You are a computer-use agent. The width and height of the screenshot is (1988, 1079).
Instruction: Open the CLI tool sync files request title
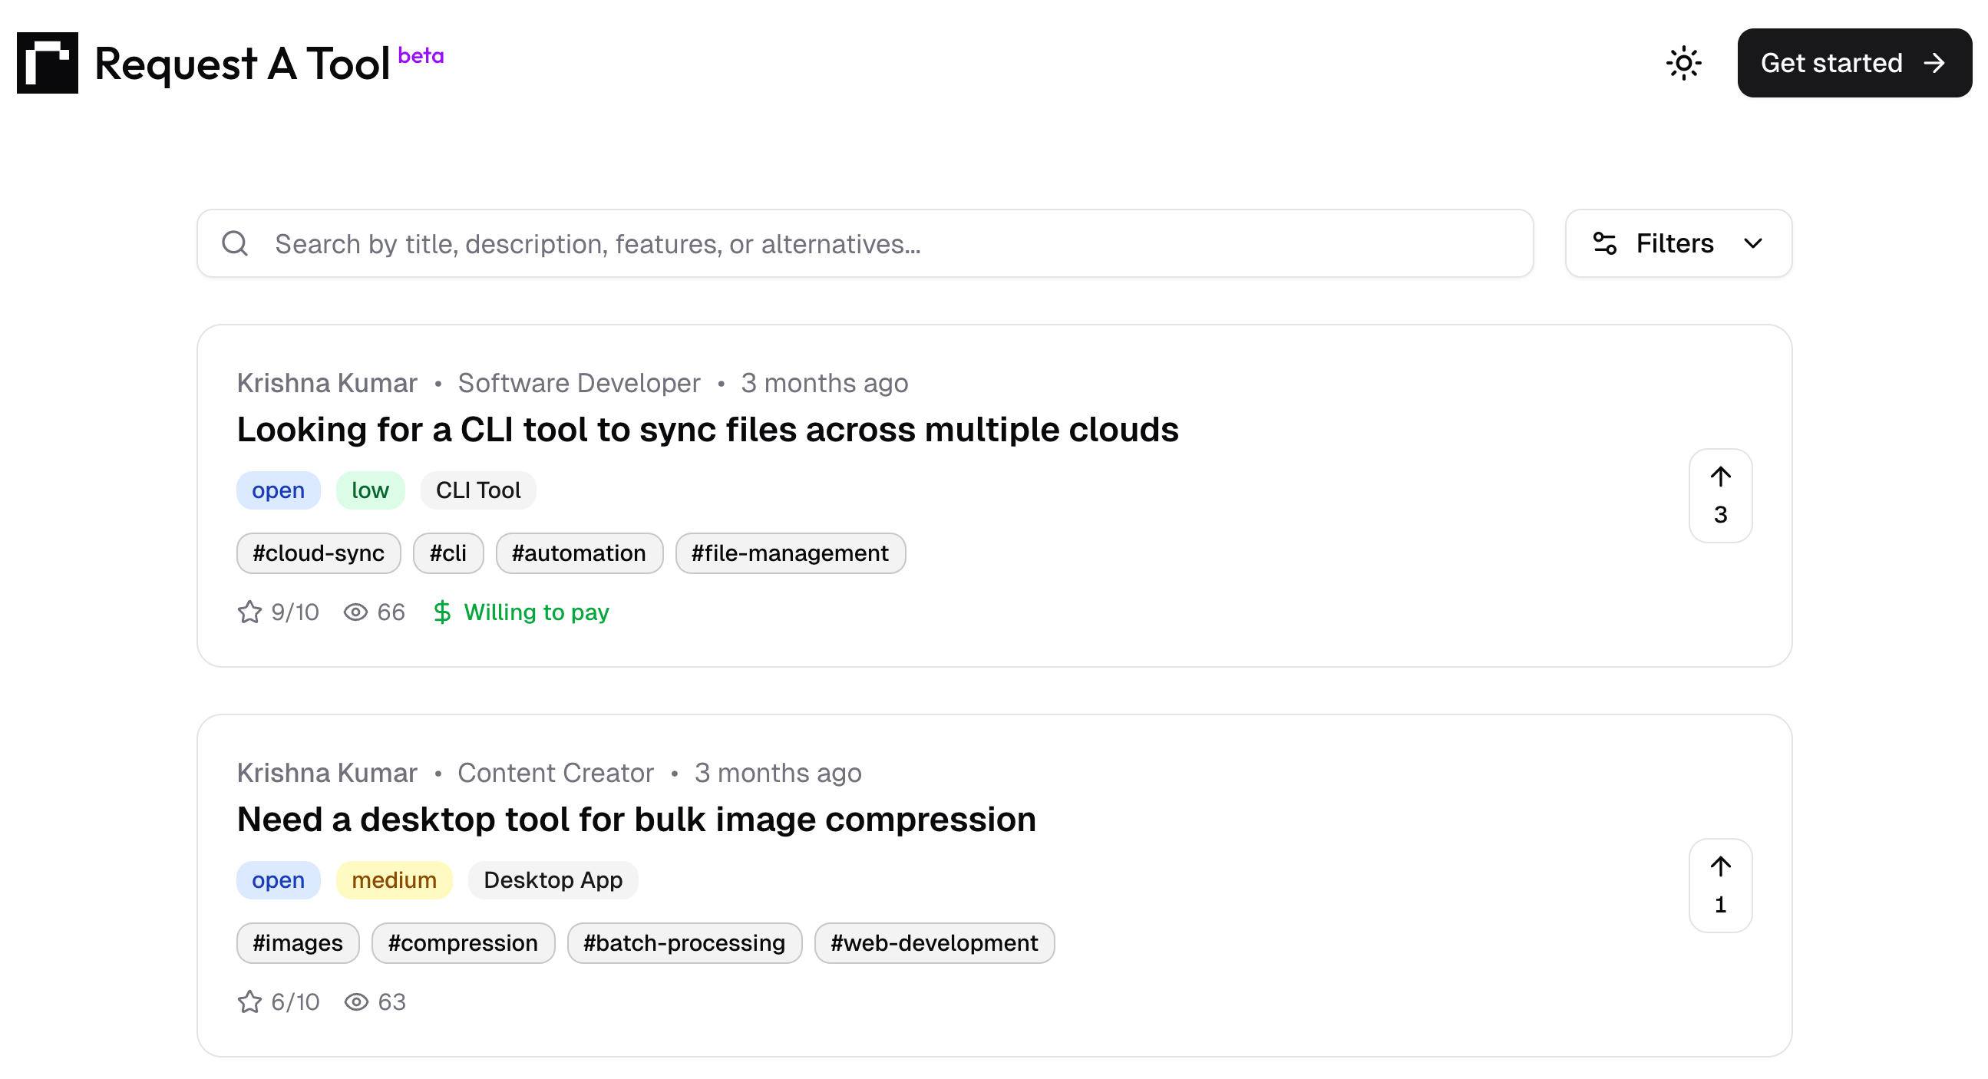click(x=707, y=430)
